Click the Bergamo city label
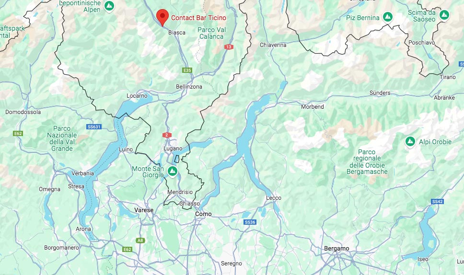Image resolution: width=464 pixels, height=275 pixels. click(336, 248)
